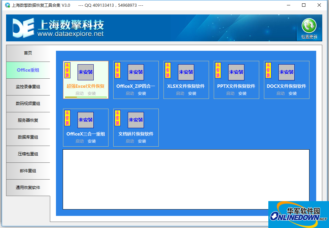Screen dimensions: 329x228
Task: Click the 检查更新 refresh icon
Action: (x=309, y=26)
